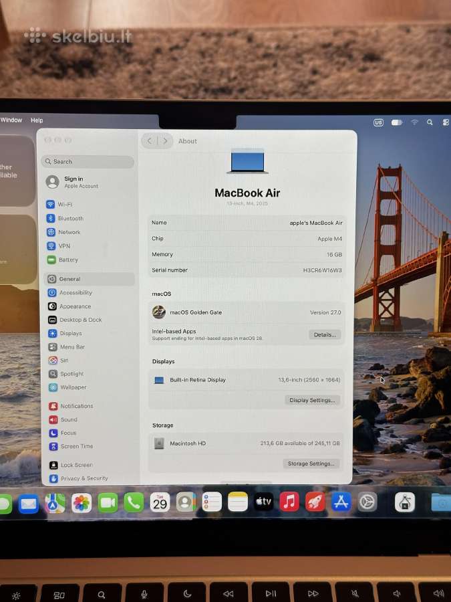
Task: Open Focus settings
Action: pos(63,433)
